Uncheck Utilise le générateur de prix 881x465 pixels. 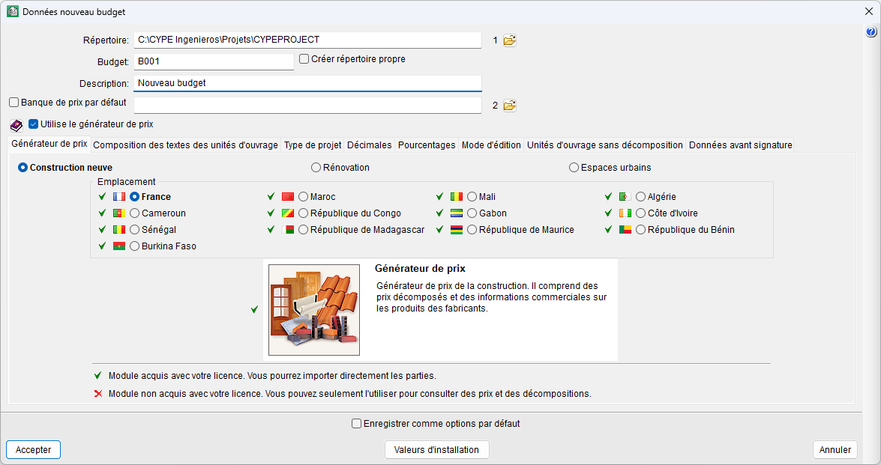[34, 124]
